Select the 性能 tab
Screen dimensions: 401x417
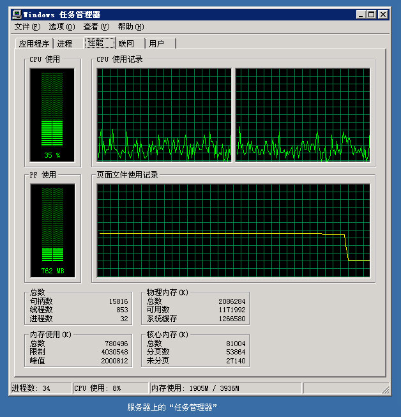pos(100,43)
